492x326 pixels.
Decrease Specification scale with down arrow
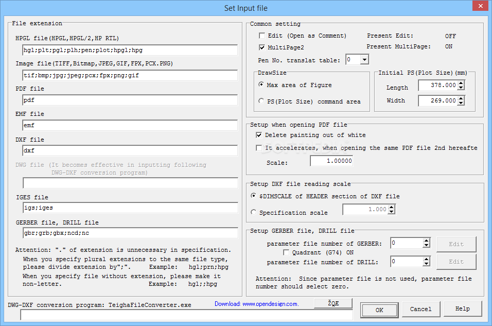click(391, 212)
